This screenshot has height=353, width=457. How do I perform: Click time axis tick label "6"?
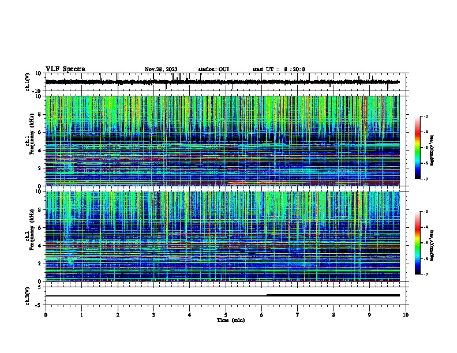[x=261, y=315]
